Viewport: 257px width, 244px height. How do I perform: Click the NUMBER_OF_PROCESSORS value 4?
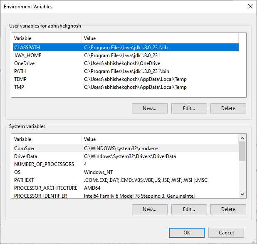pyautogui.click(x=85, y=164)
